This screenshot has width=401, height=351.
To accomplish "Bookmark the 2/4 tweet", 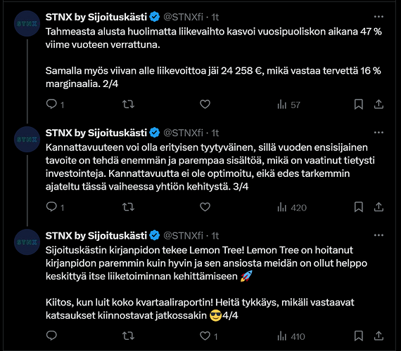I will (359, 104).
